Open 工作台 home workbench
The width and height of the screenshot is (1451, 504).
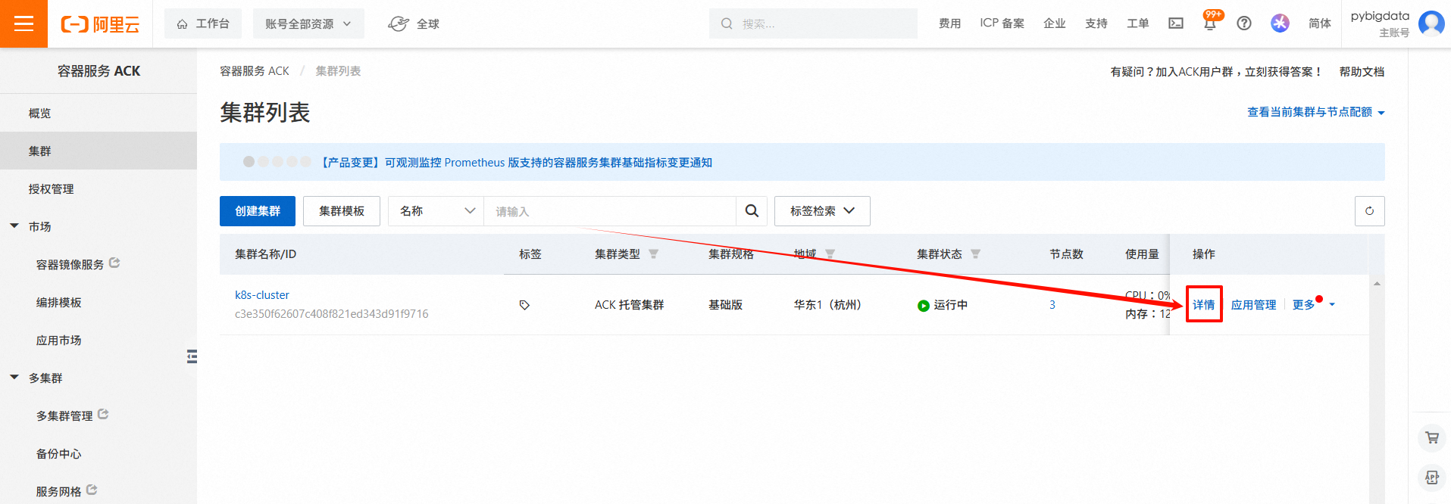coord(203,23)
